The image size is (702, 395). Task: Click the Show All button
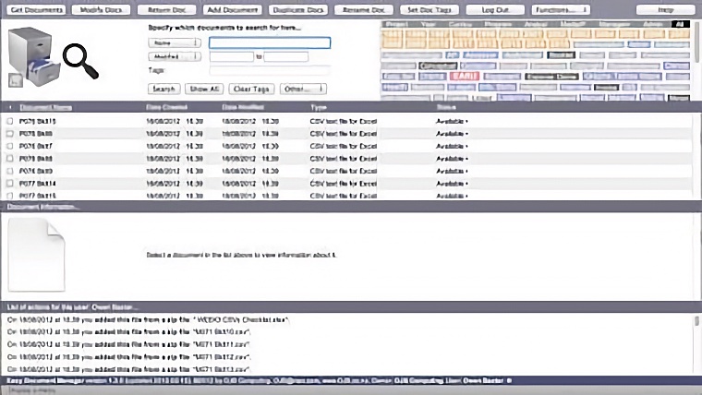203,89
